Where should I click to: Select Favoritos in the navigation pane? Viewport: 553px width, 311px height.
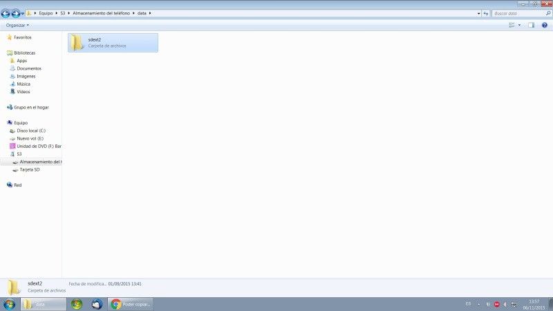click(x=23, y=37)
